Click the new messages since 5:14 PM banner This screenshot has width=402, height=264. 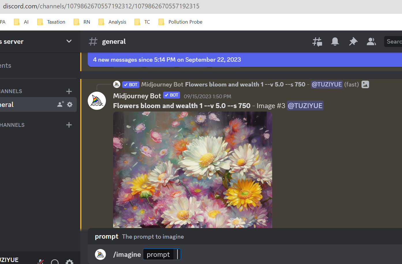click(245, 60)
